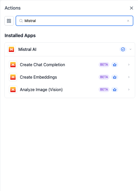The height and width of the screenshot is (191, 138).
Task: Click the Create Chat Completion logo icon
Action: tap(13, 65)
